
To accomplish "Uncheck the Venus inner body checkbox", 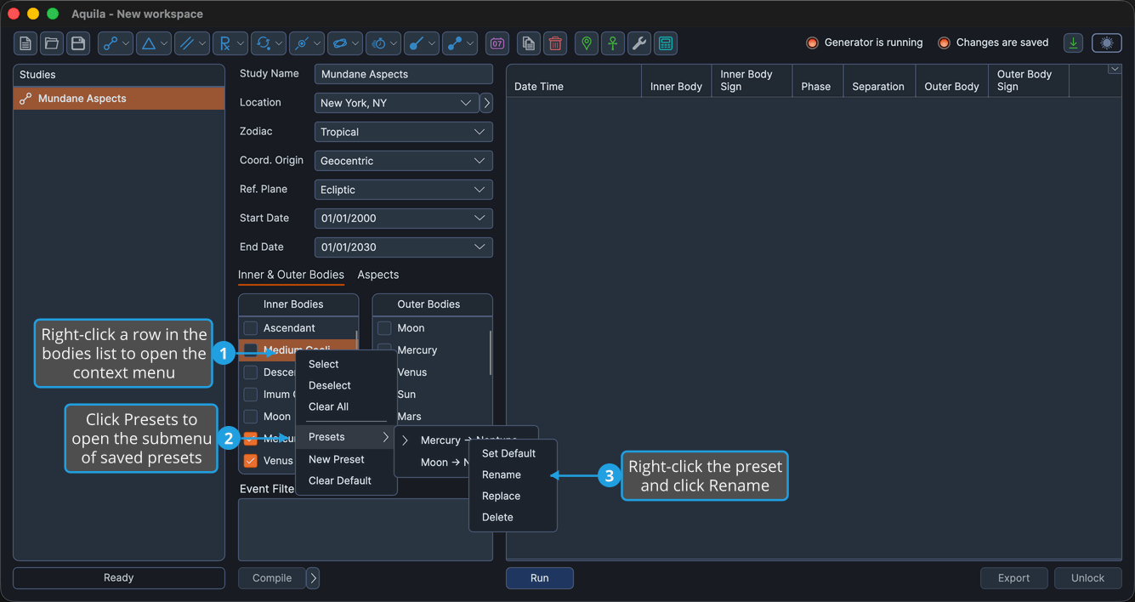I will 251,461.
